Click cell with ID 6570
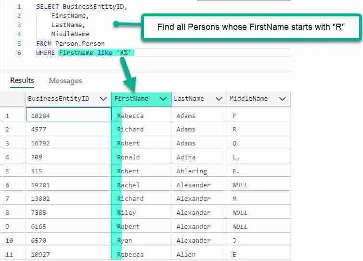The width and height of the screenshot is (363, 261). [68, 240]
